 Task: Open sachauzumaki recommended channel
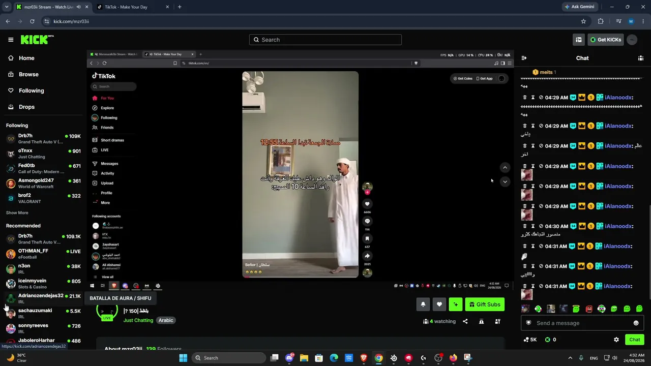pyautogui.click(x=43, y=313)
